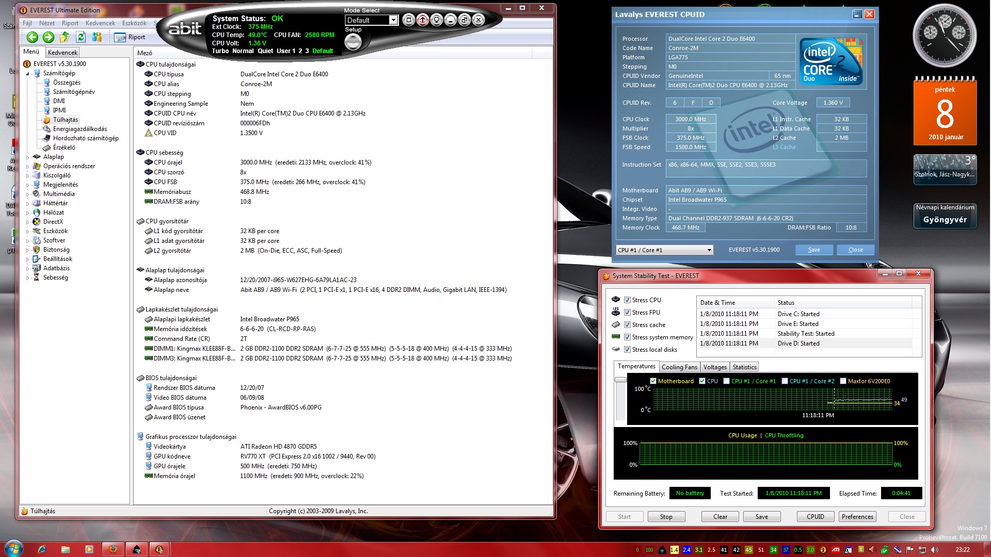Click the round Setup knob on abit panel

pyautogui.click(x=353, y=42)
